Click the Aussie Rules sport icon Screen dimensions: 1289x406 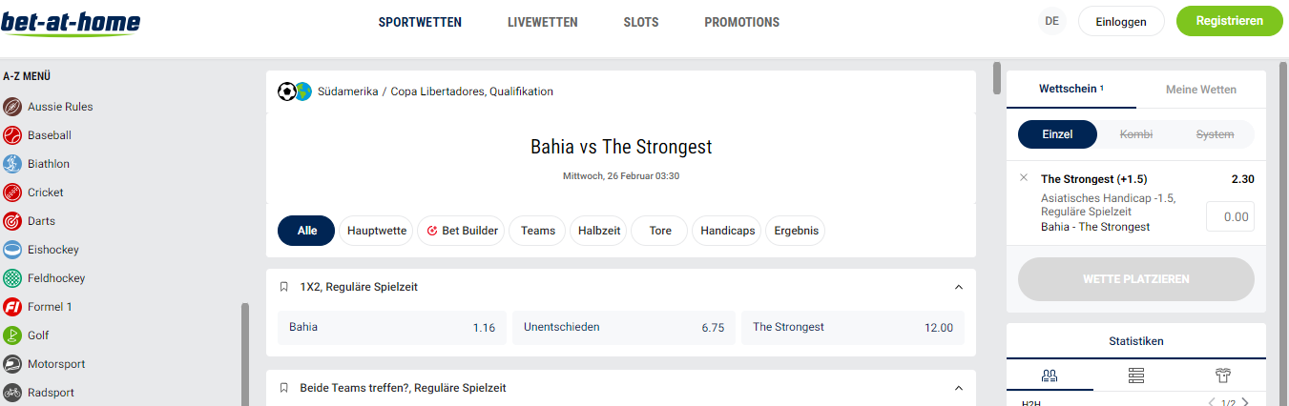tap(12, 107)
